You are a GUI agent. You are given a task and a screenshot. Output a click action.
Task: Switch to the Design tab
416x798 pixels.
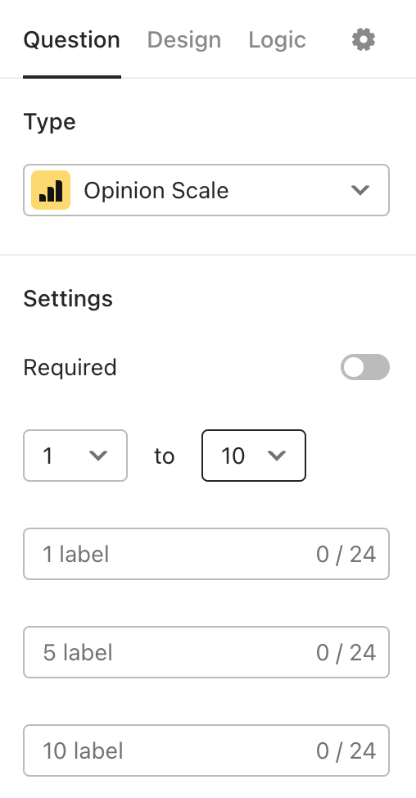click(184, 39)
